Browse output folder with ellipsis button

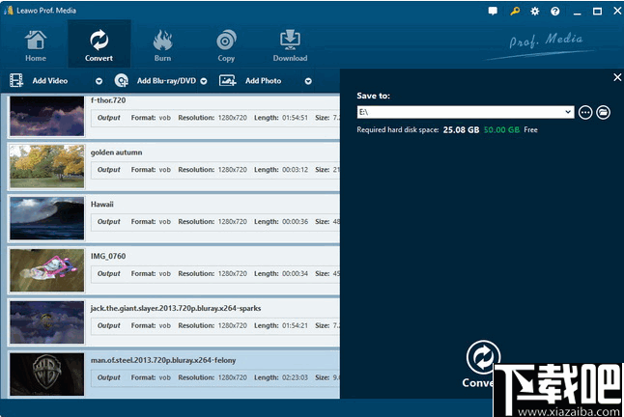[585, 113]
